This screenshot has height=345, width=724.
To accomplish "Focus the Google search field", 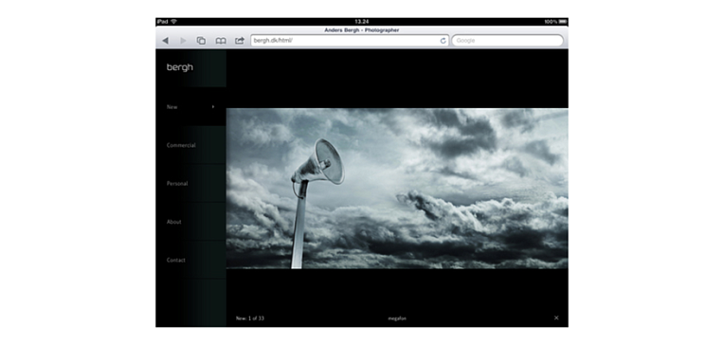I will pos(507,41).
